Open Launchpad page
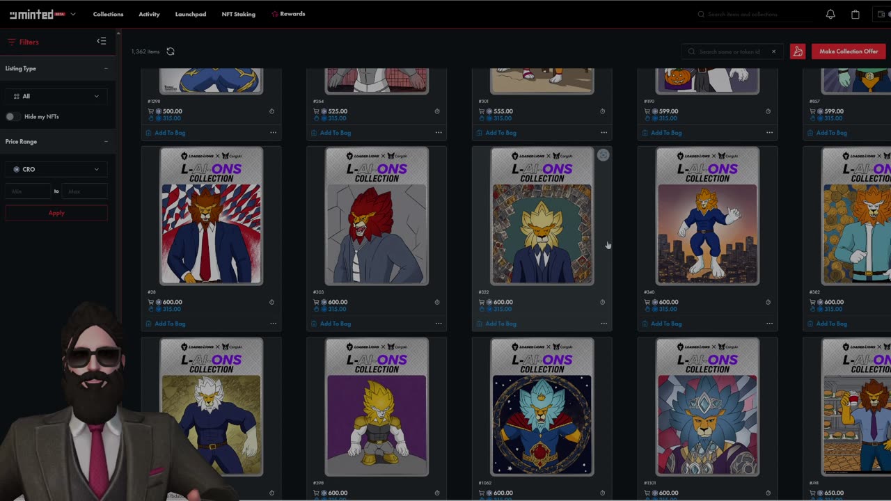Screen dimensions: 891x501 [191, 14]
